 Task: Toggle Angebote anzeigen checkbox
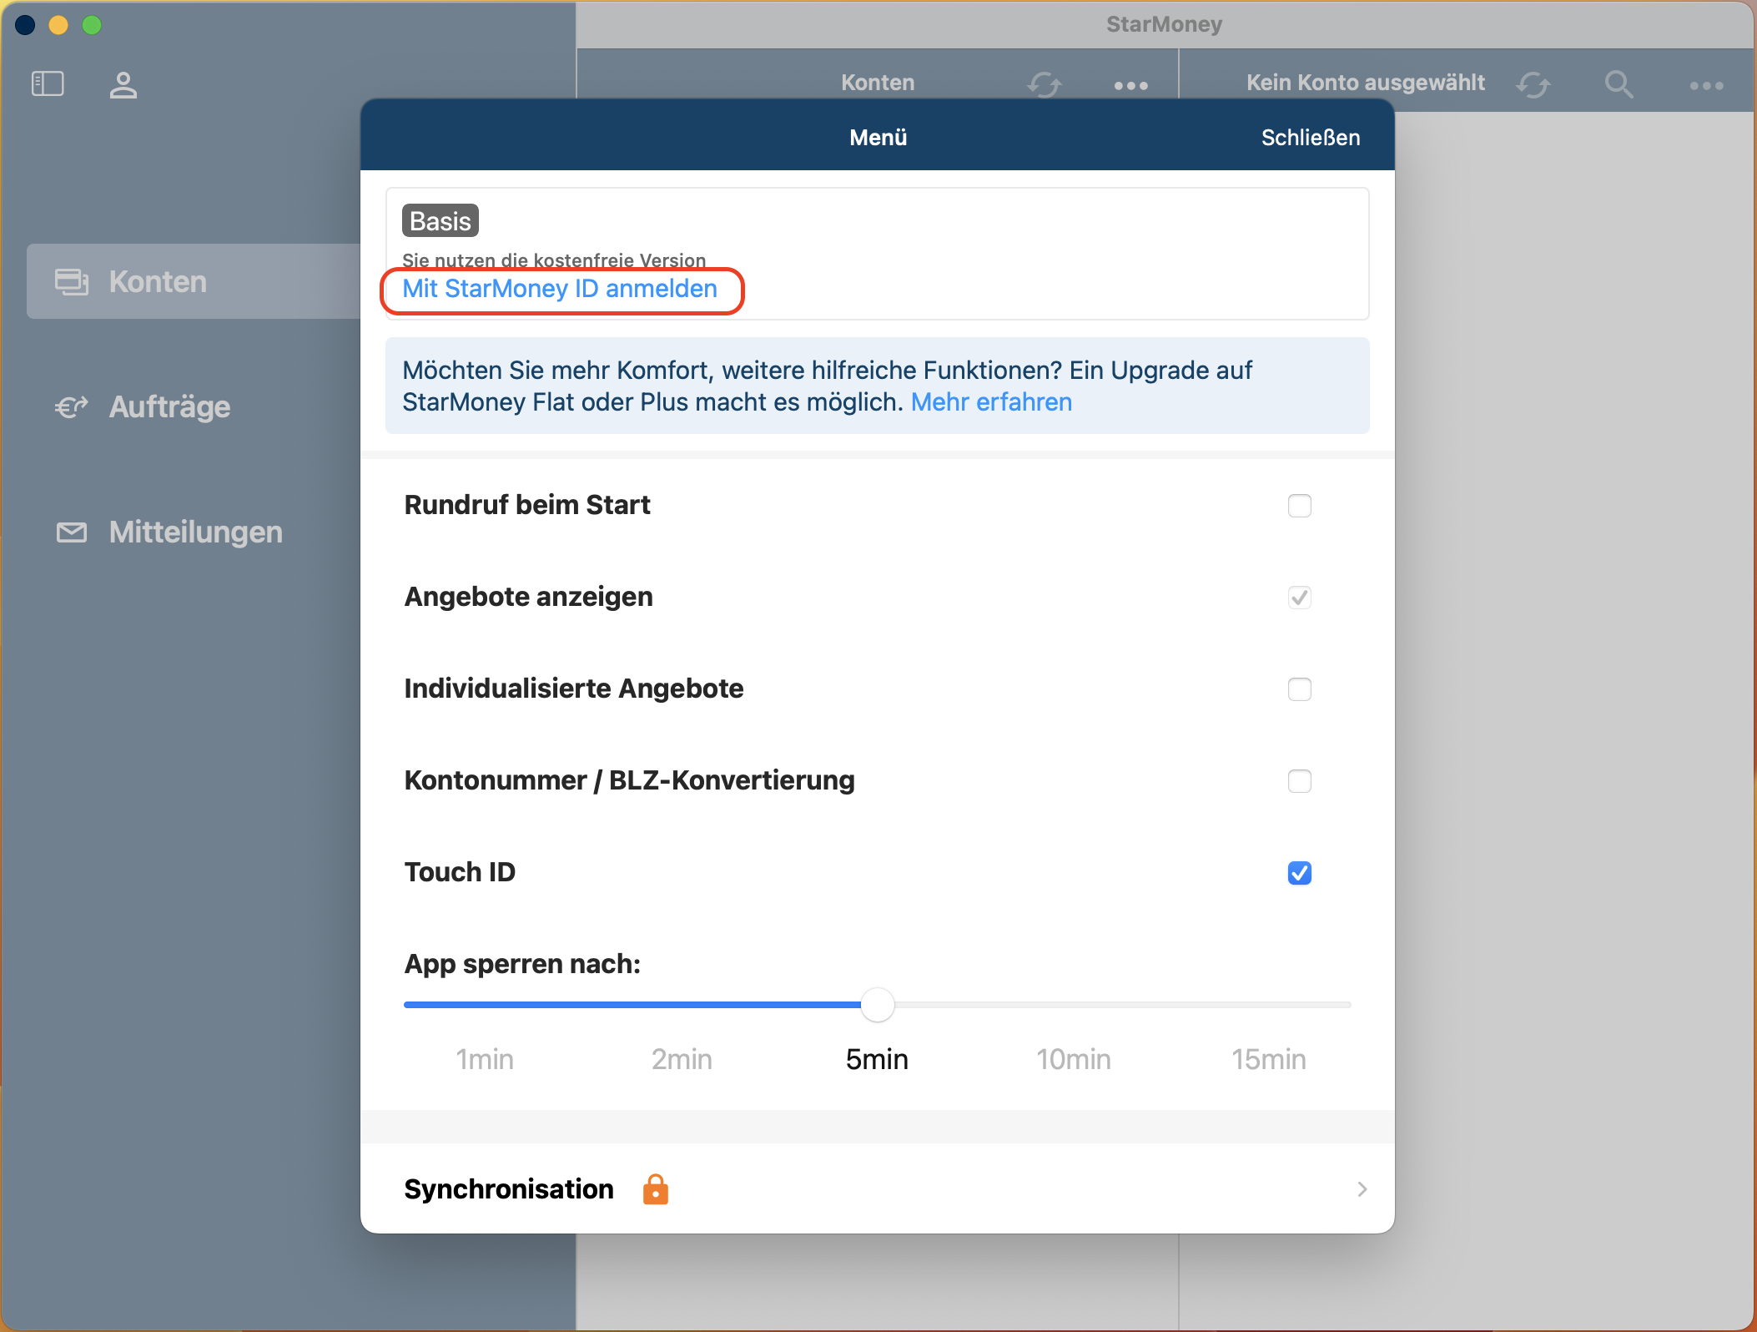1299,598
